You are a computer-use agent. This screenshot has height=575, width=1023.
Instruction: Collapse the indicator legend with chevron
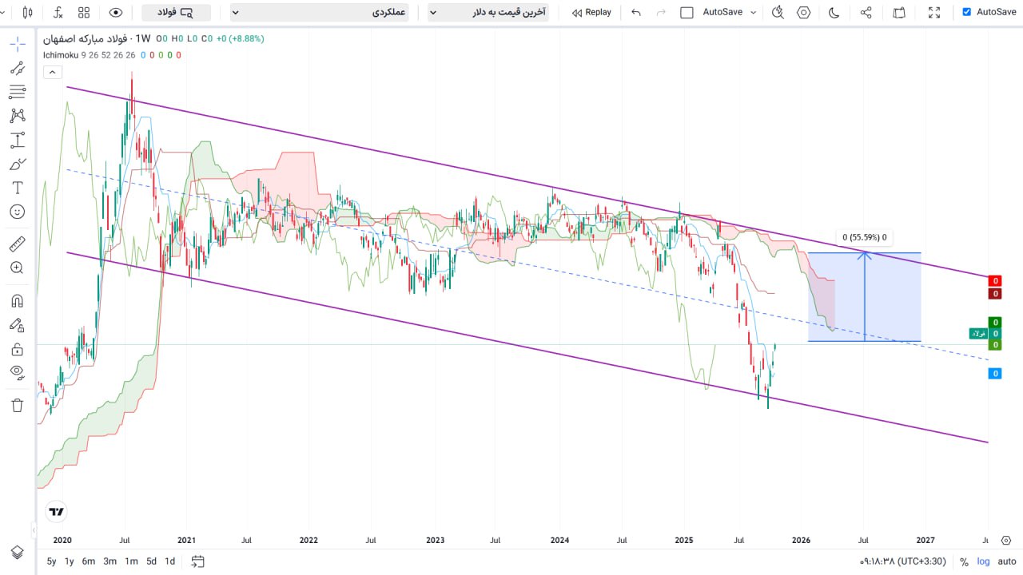coord(51,72)
